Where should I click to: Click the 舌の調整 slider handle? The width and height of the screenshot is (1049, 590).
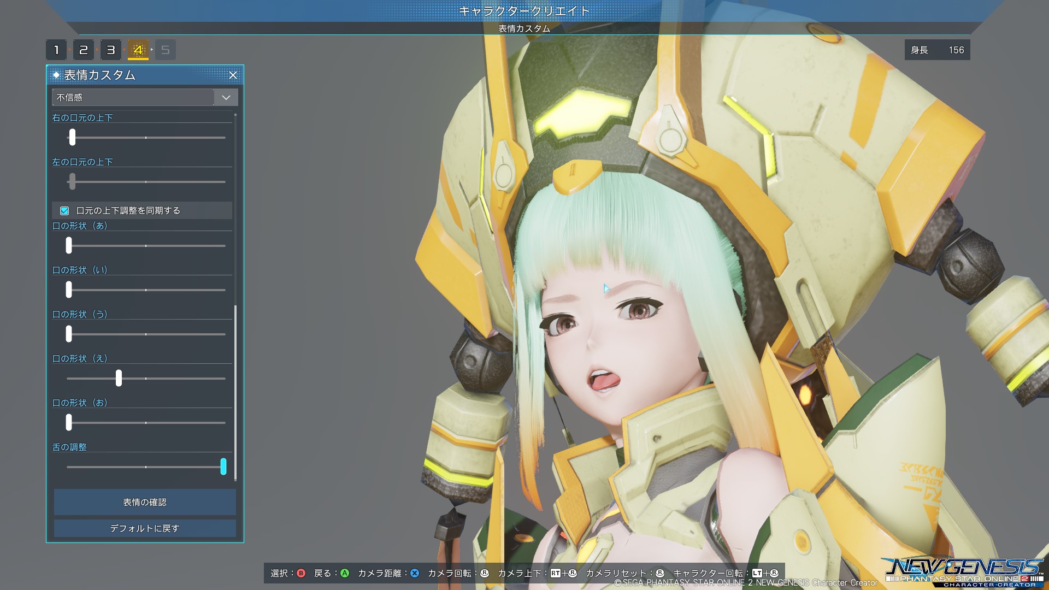pos(223,467)
